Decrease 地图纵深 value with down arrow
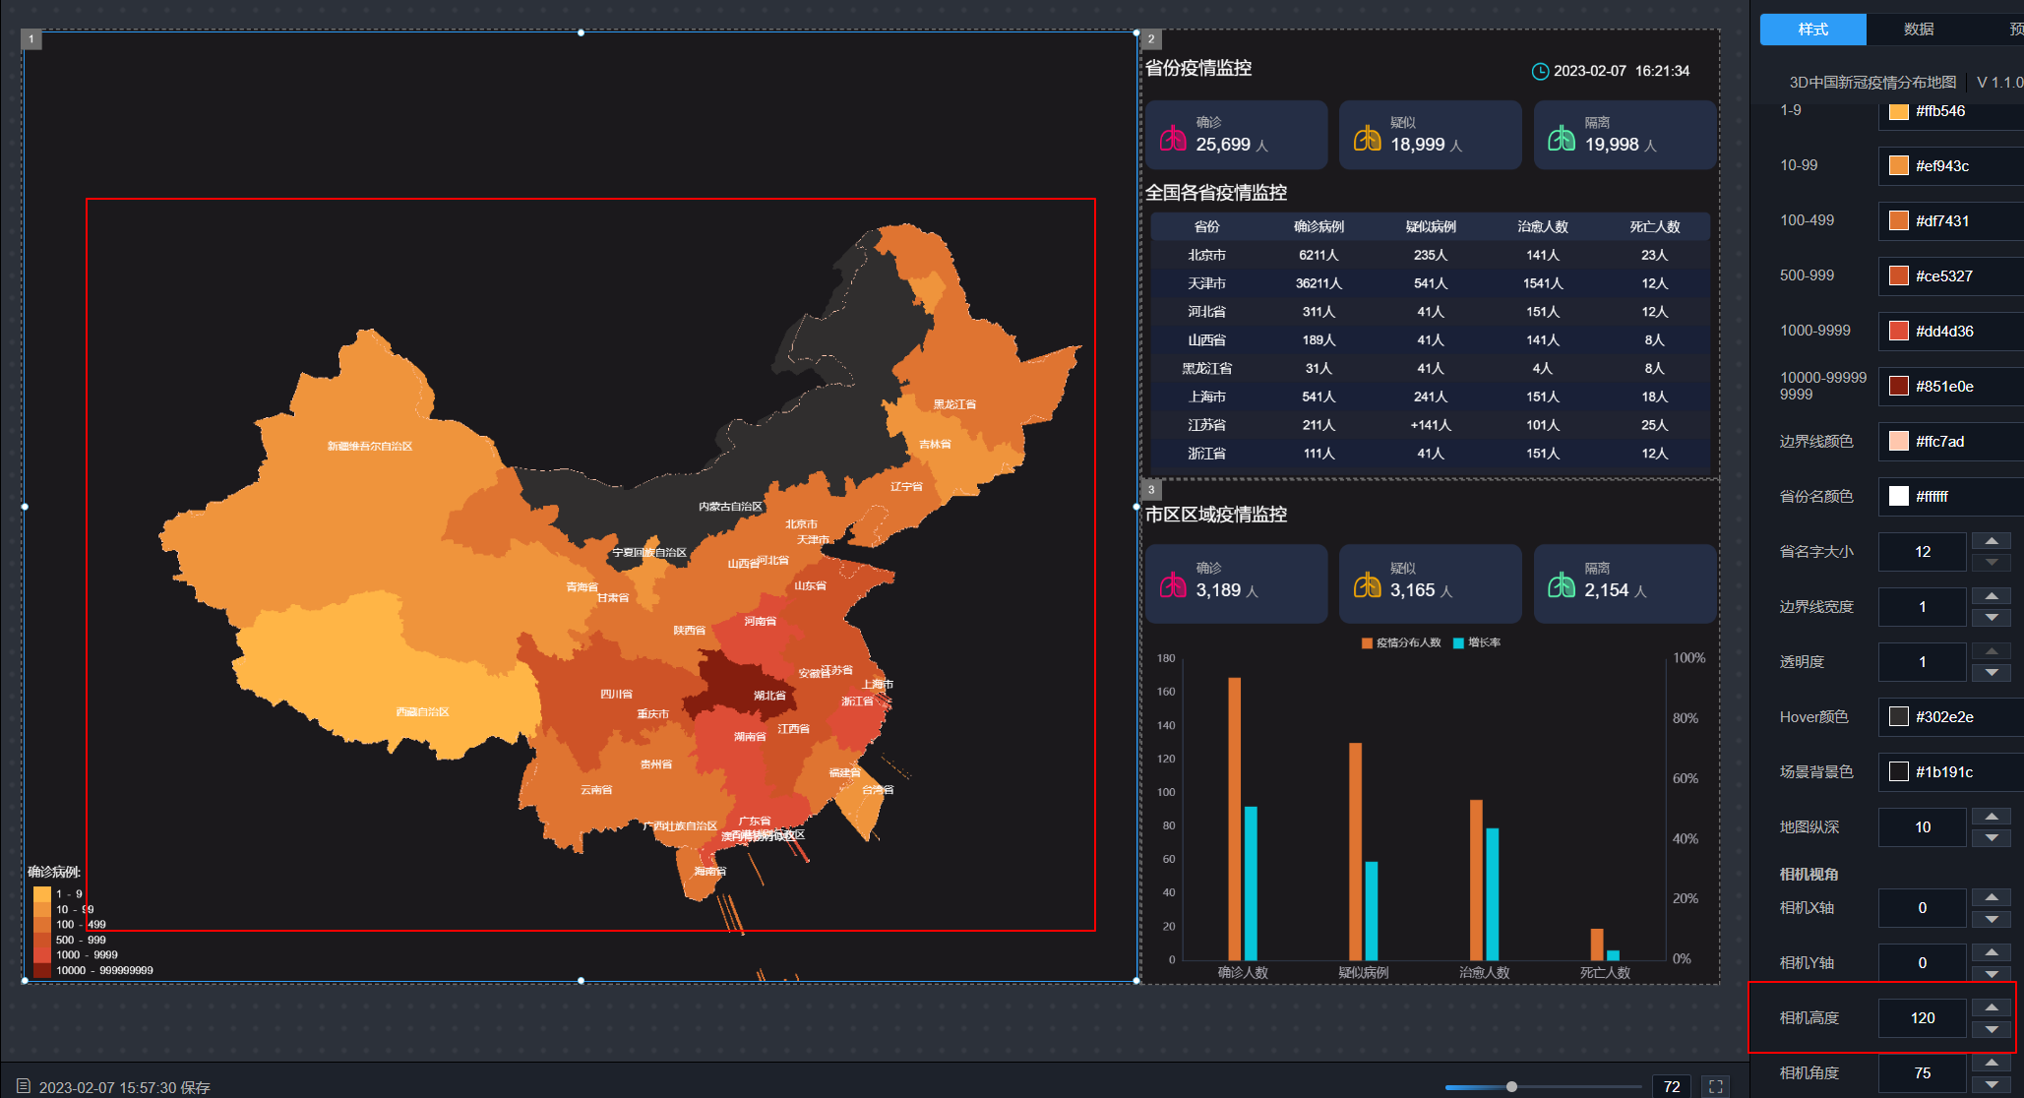The image size is (2024, 1098). (x=1992, y=838)
